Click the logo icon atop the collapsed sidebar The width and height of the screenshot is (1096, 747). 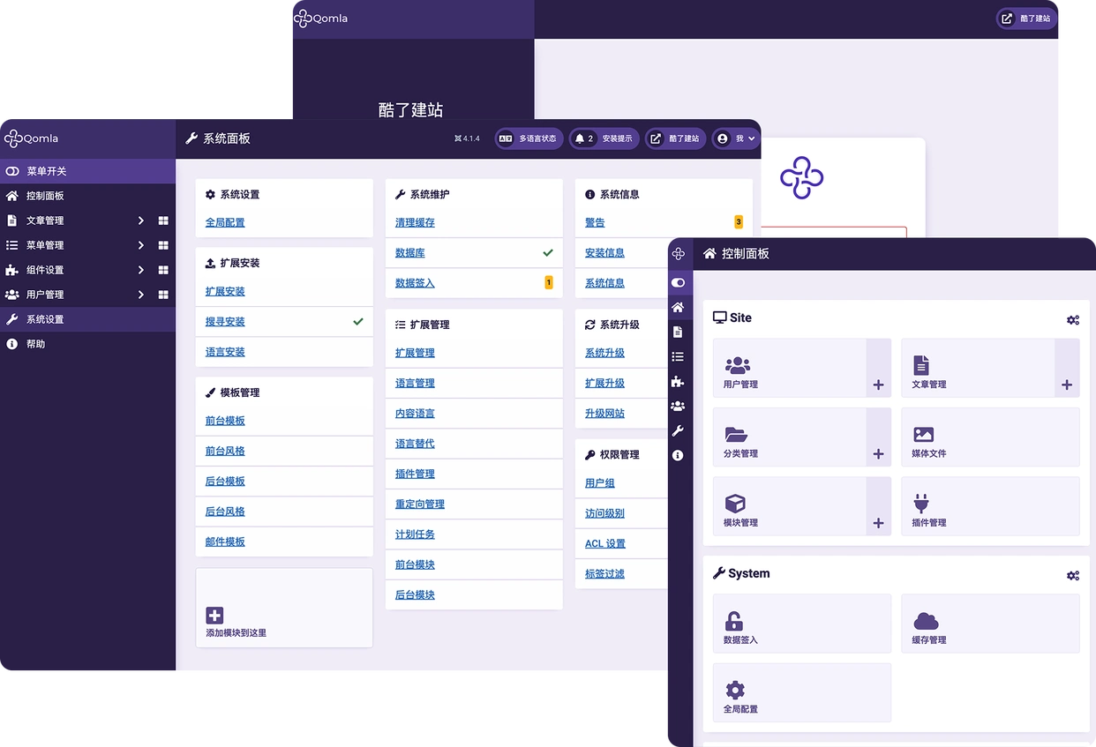(x=679, y=254)
